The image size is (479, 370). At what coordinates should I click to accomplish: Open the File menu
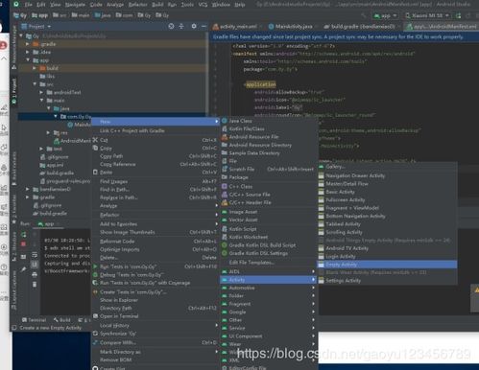pos(28,5)
